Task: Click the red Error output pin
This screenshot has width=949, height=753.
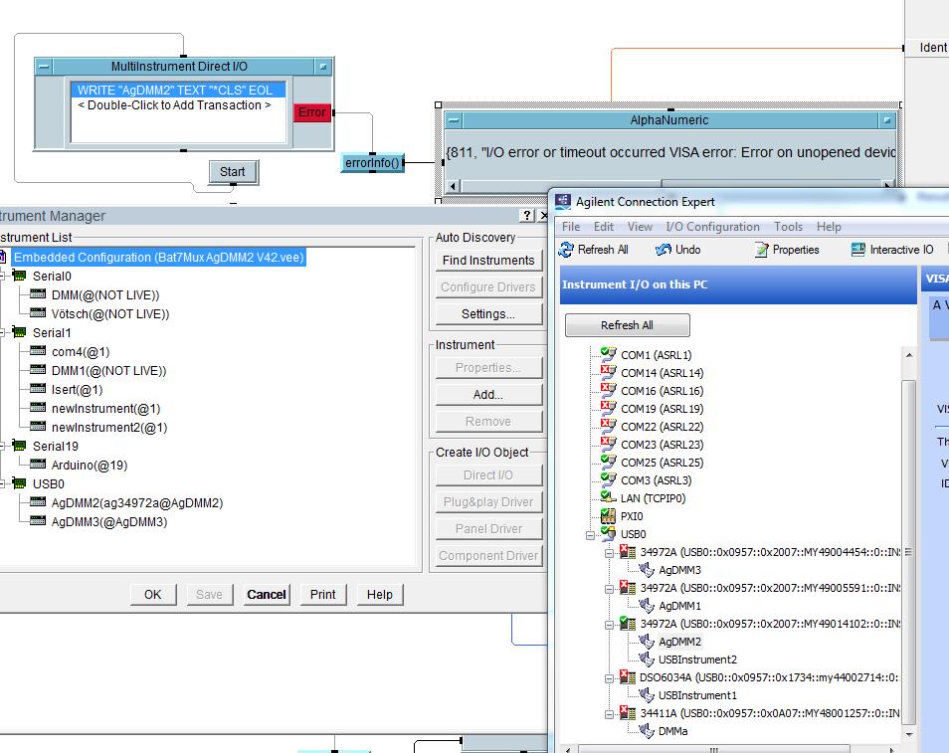Action: 312,112
